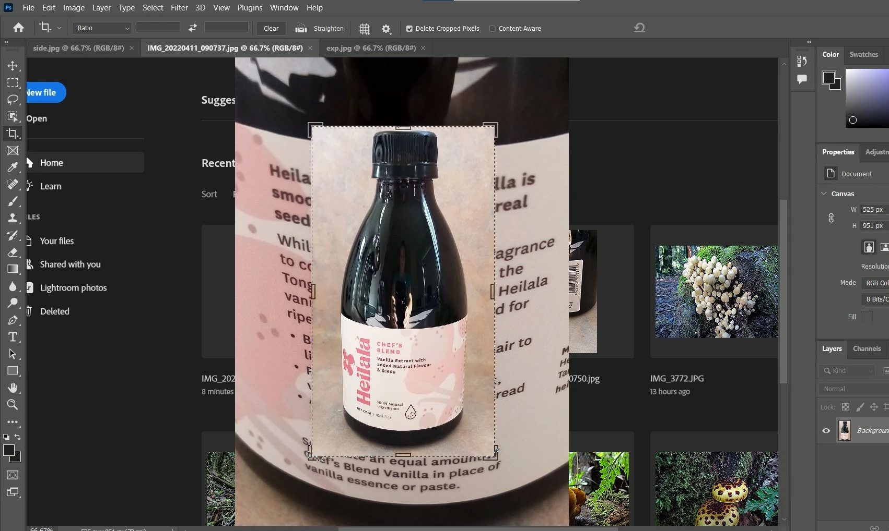The width and height of the screenshot is (889, 531).
Task: Switch to the Channels tab
Action: click(x=867, y=348)
